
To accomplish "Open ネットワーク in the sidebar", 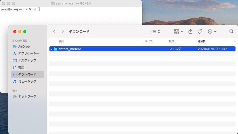I will [x=27, y=96].
